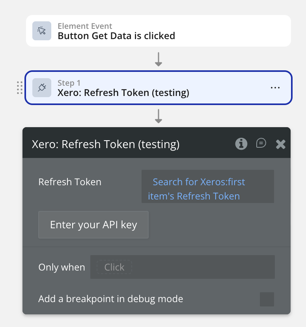Select the "Button Get Data is clicked" event
Viewport: 306px width, 327px height.
coord(116,36)
